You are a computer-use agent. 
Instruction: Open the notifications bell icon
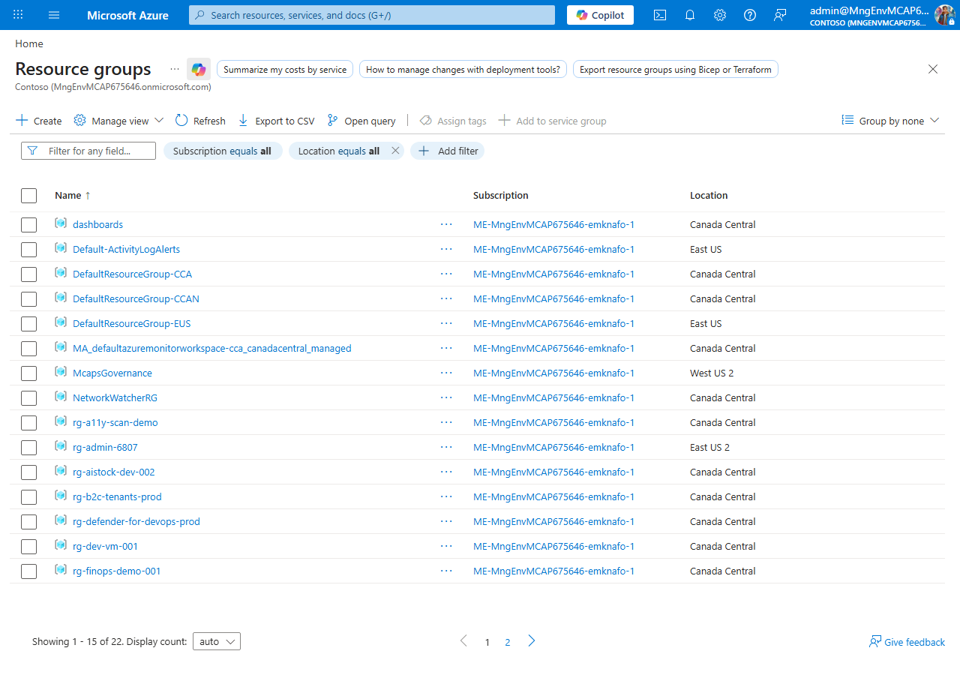pos(689,15)
